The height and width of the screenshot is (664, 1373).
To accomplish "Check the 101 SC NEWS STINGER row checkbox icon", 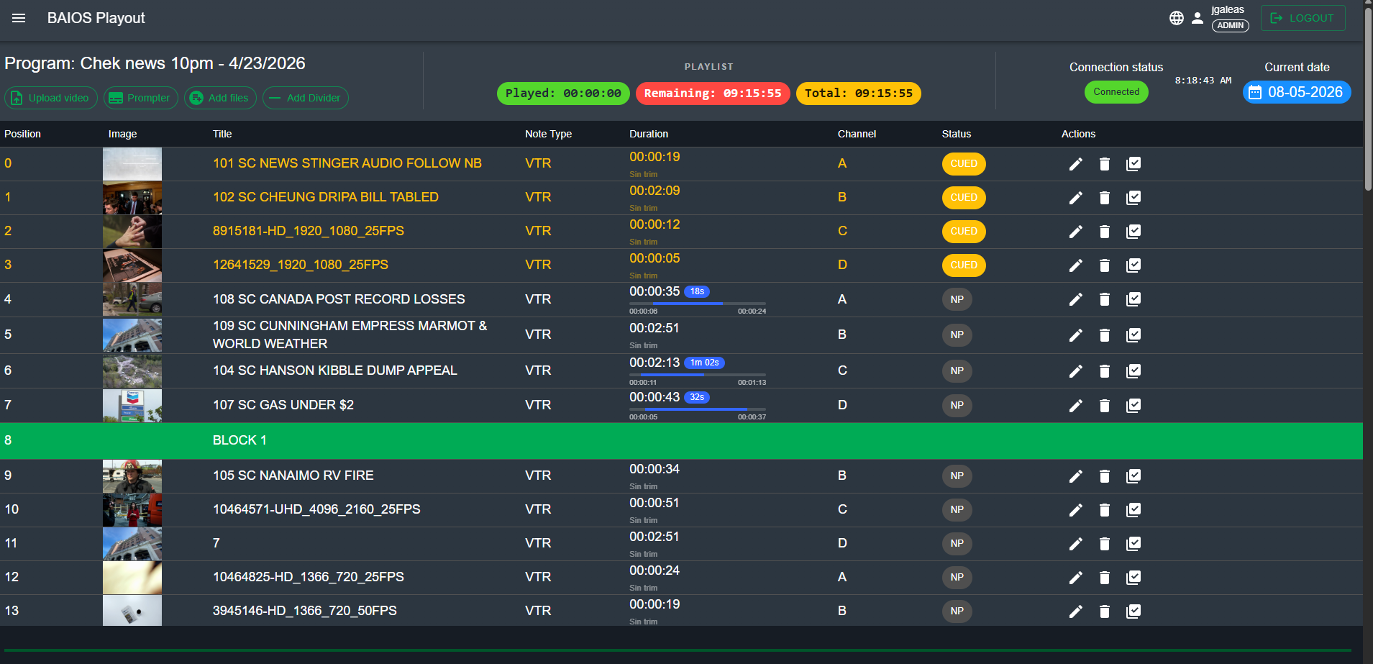I will coord(1133,164).
